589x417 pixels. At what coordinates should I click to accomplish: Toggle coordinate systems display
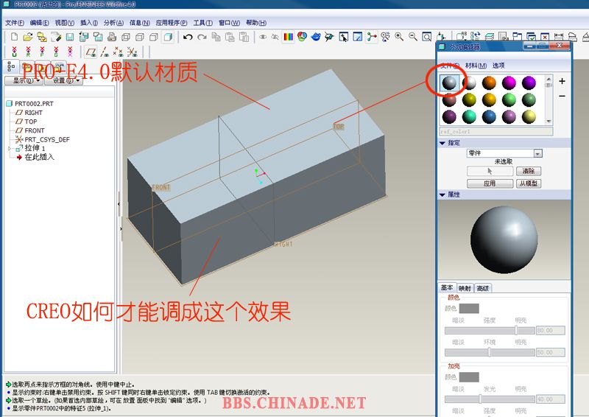tap(133, 52)
